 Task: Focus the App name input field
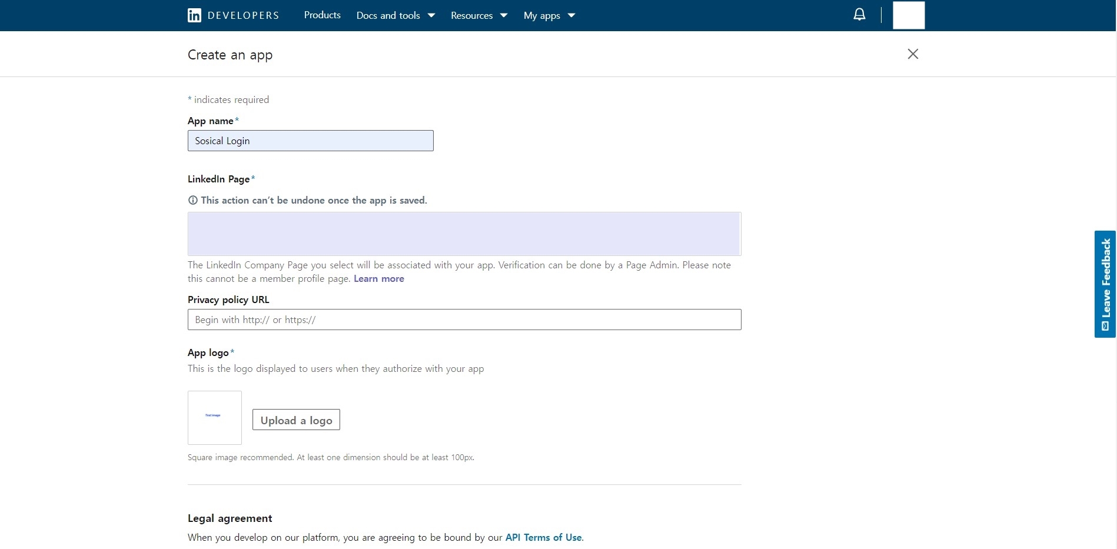point(311,141)
